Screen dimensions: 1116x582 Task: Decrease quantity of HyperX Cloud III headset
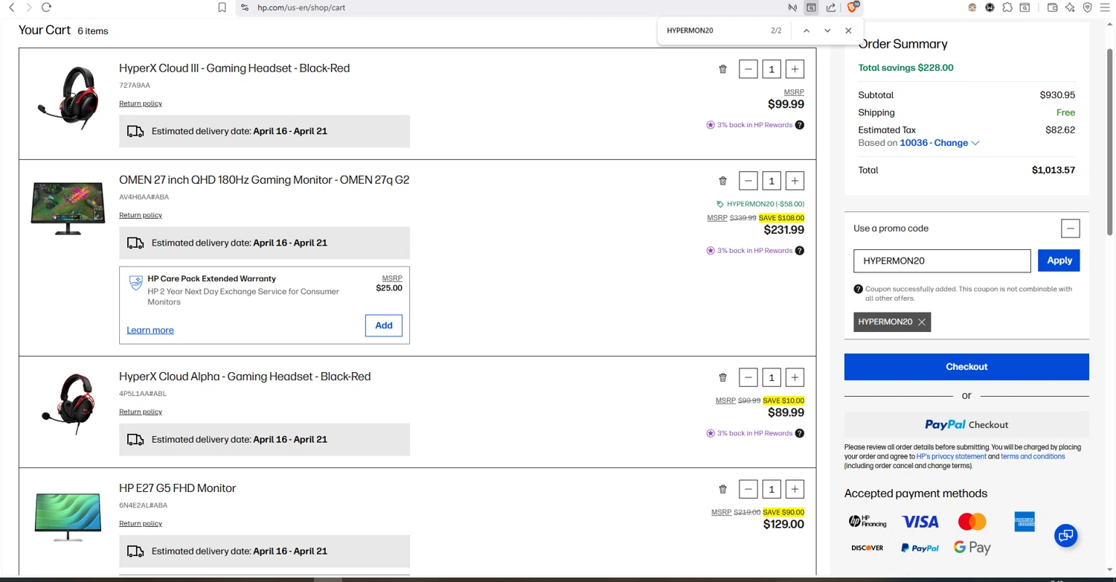point(748,69)
